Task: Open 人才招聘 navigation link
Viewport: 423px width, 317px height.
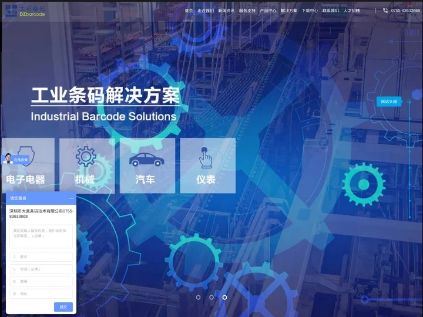Action: [x=351, y=11]
